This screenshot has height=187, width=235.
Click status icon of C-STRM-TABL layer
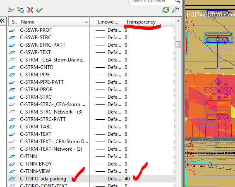click(x=12, y=127)
